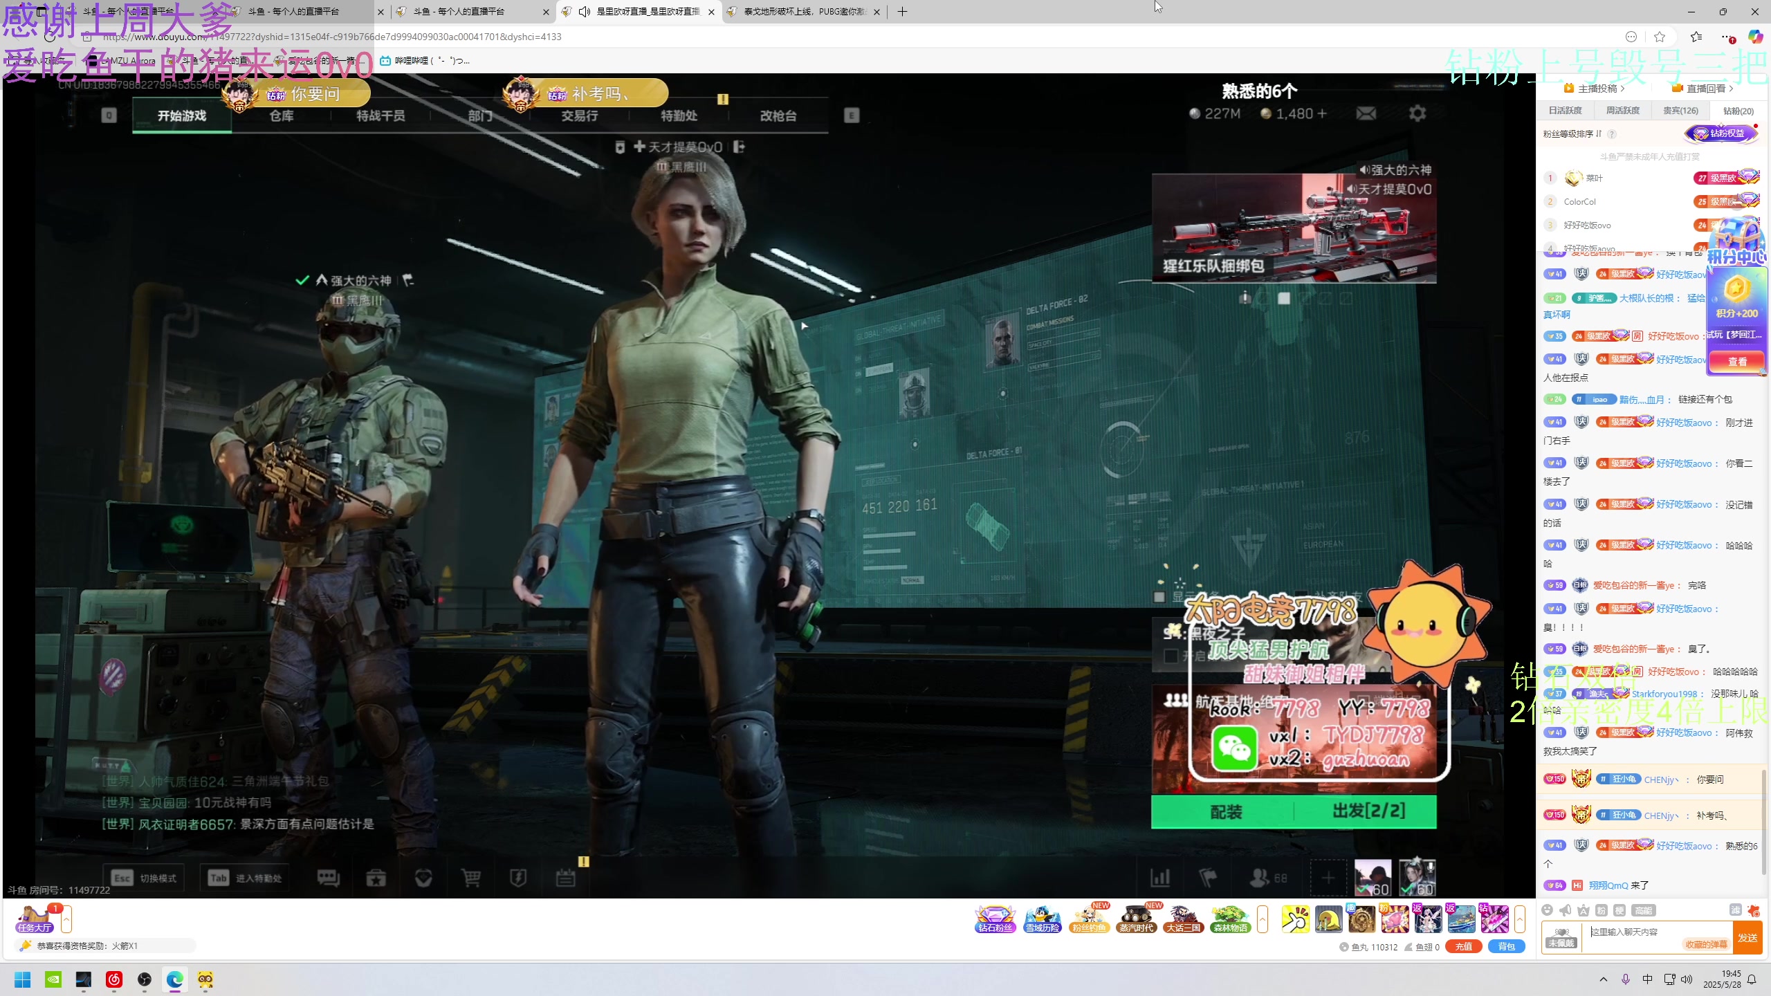Open the taskbar volume control icon

pyautogui.click(x=1687, y=979)
